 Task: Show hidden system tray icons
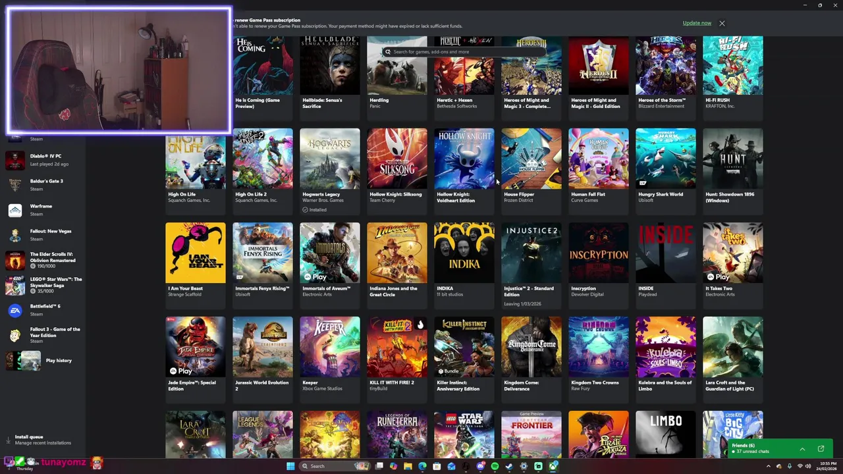coord(769,466)
